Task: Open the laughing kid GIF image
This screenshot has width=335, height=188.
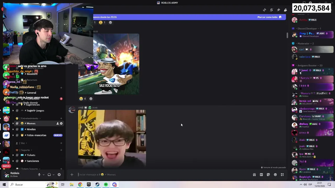Action: (112, 138)
